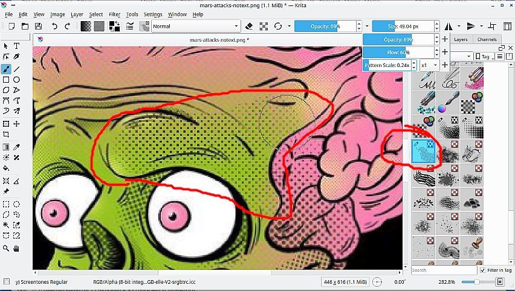Click the image dimensions 446 x 616 button
The height and width of the screenshot is (291, 515).
point(345,282)
